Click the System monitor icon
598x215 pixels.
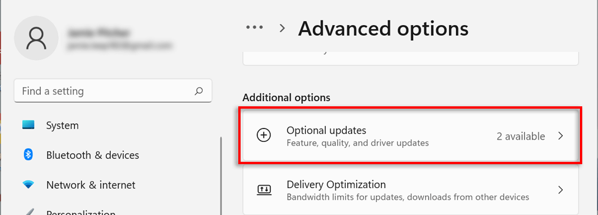pyautogui.click(x=28, y=125)
